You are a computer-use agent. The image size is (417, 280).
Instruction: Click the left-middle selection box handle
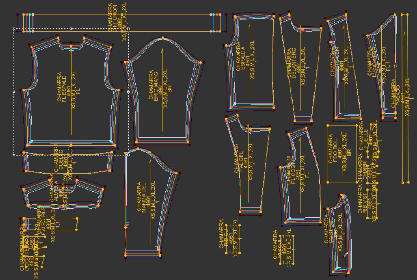click(x=14, y=92)
